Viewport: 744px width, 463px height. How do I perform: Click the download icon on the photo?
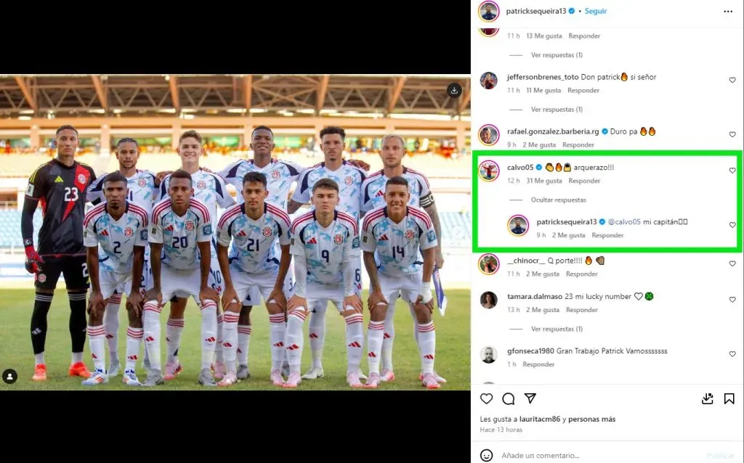pos(454,91)
